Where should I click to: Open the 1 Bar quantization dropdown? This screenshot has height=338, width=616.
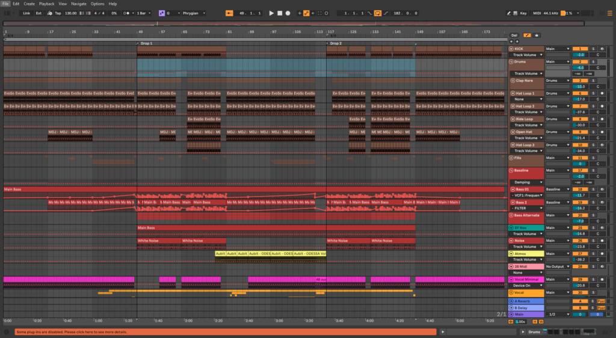point(144,13)
